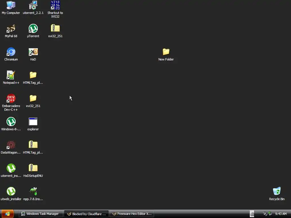Click the volume speaker tray icon
The width and height of the screenshot is (291, 218).
pos(265,214)
